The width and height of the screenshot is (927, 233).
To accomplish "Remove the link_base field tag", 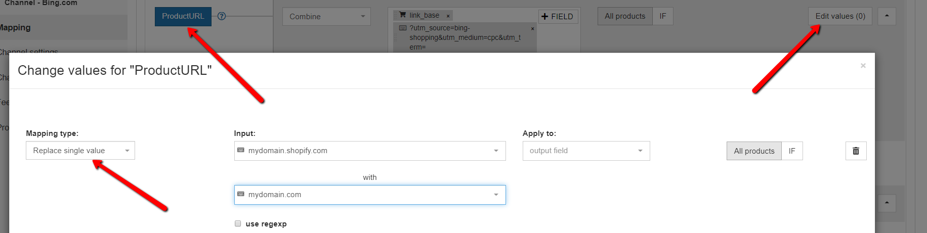I will pos(448,16).
